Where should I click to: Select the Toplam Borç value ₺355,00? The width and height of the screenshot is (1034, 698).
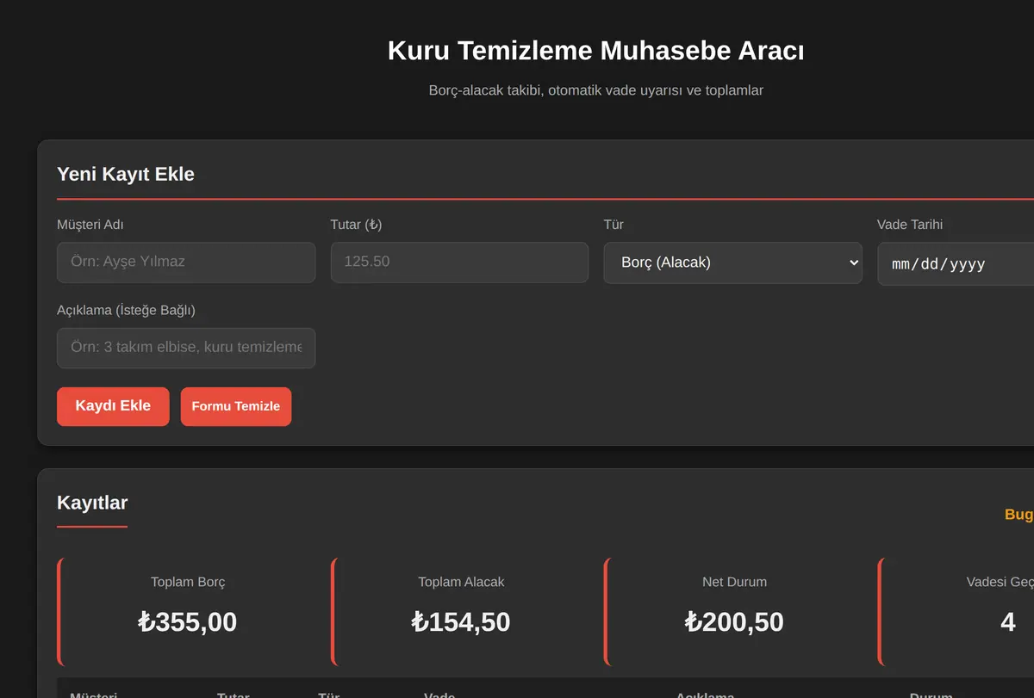tap(188, 621)
